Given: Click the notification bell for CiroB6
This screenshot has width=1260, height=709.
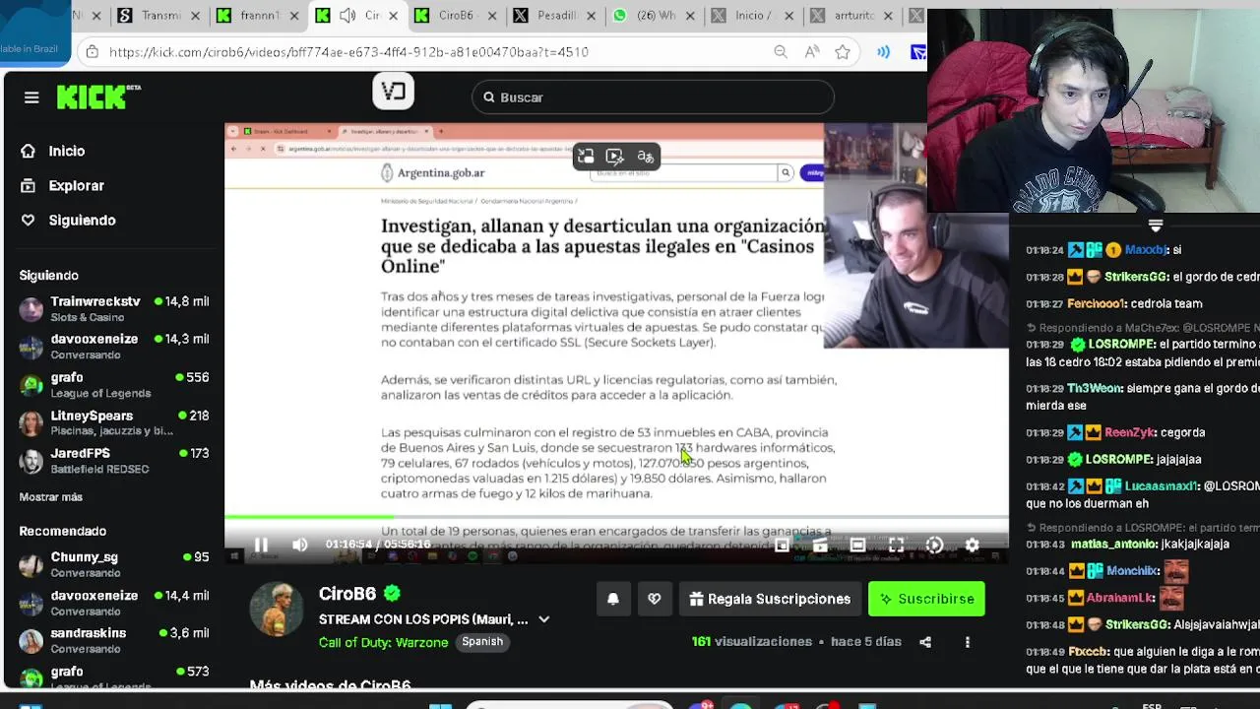Looking at the screenshot, I should [612, 599].
